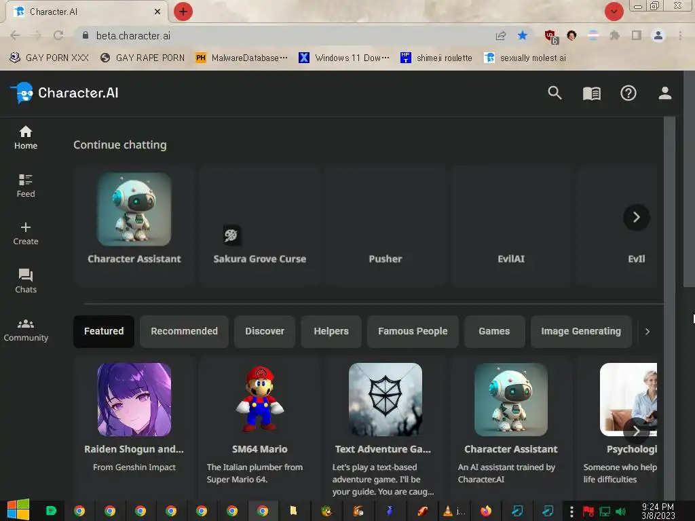Click the 'Continue chatting' heading
695x521 pixels.
pos(120,145)
